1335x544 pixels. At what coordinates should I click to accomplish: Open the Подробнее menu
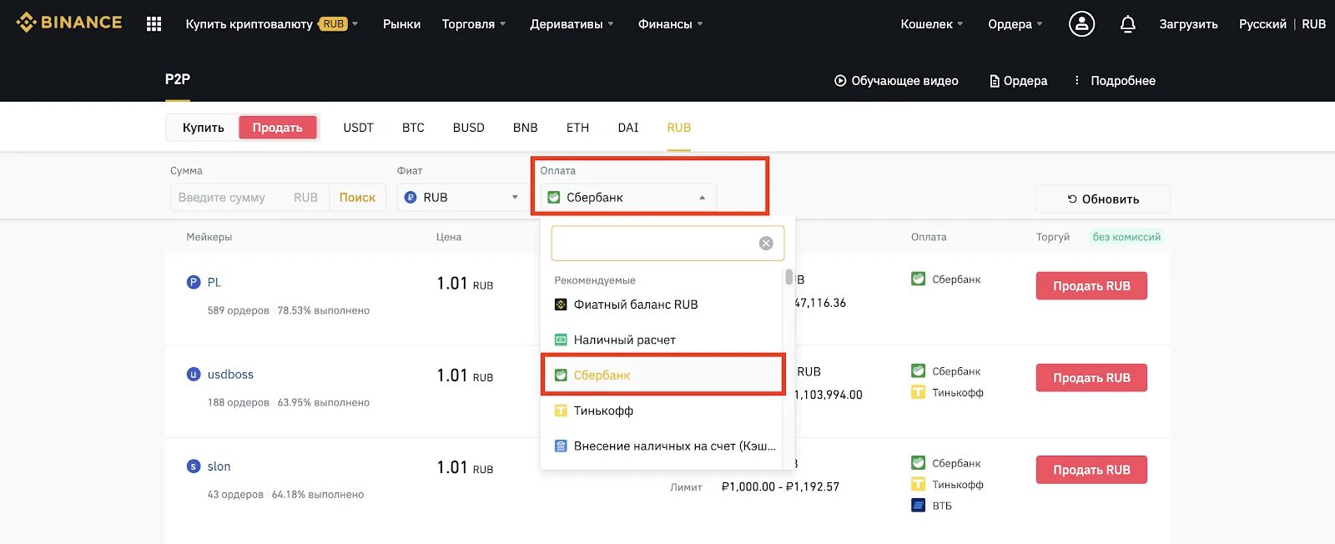coord(1114,81)
